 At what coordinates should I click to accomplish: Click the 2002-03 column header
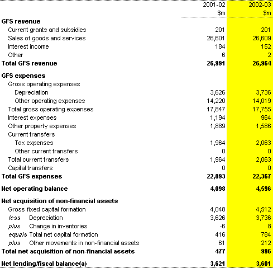[x=260, y=4]
